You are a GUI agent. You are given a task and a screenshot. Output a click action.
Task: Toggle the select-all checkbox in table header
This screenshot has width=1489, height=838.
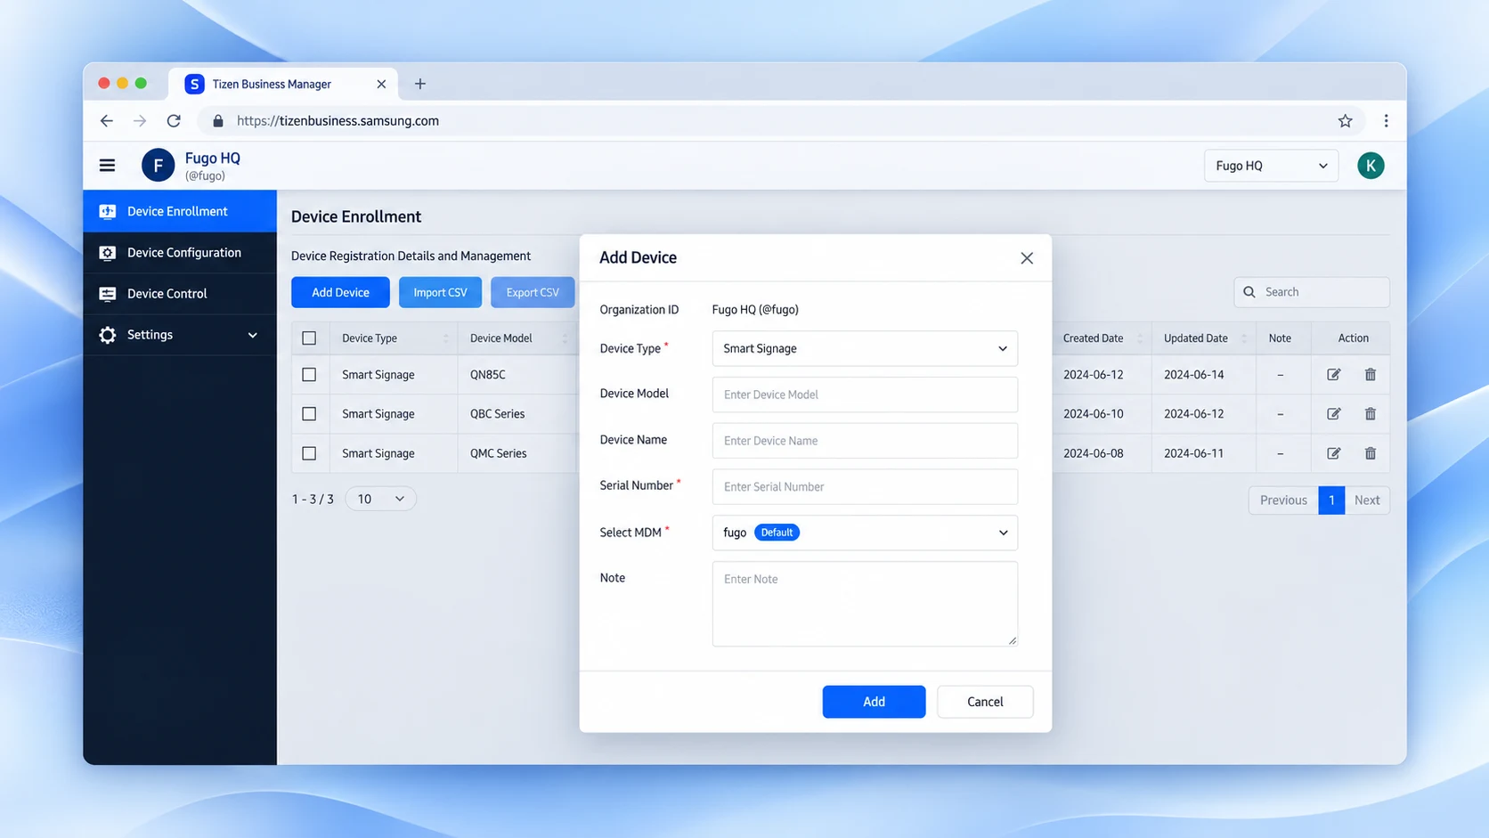click(x=309, y=338)
